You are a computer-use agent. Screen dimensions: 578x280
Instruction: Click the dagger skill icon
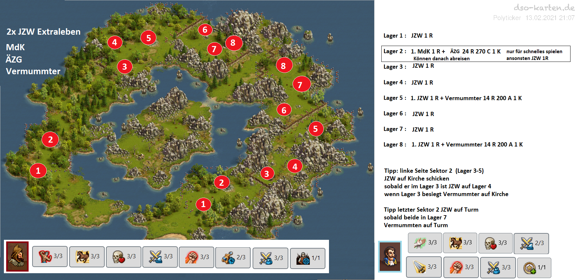point(424,267)
